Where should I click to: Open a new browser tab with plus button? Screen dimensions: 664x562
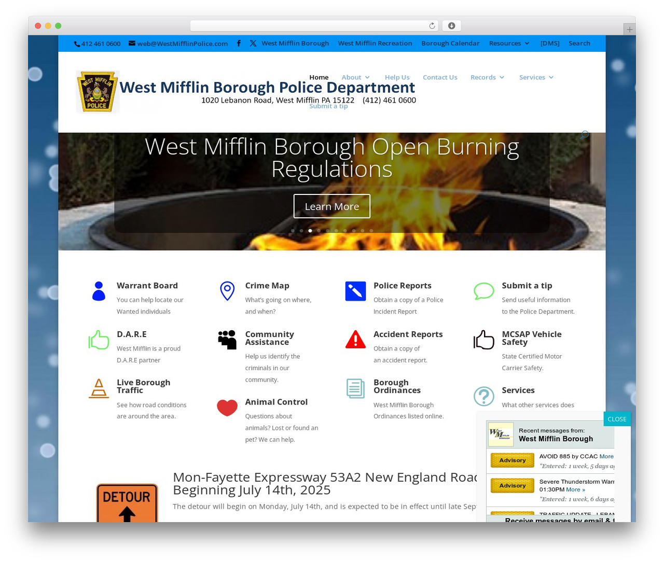coord(629,30)
